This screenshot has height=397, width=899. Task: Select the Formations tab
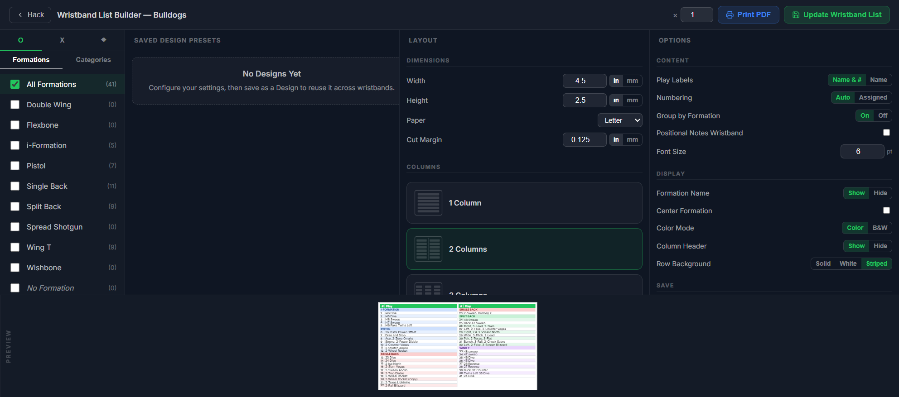tap(31, 60)
